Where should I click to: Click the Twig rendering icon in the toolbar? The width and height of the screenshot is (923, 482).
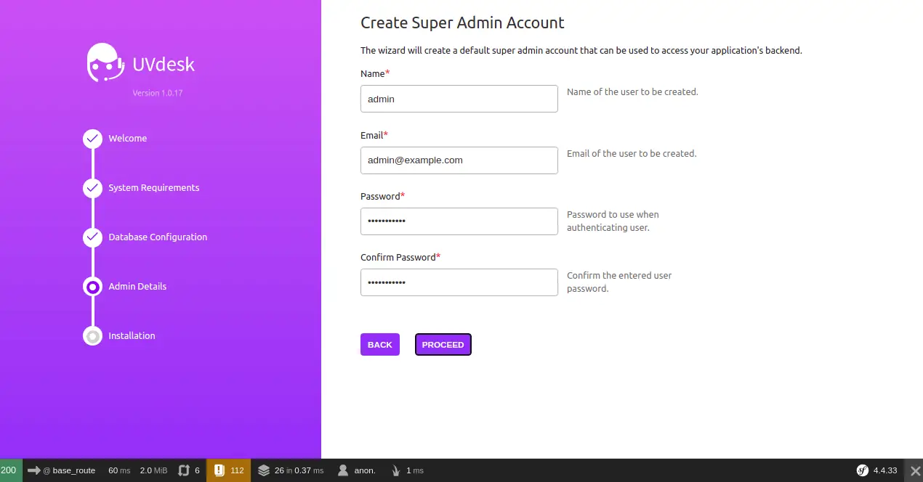396,470
